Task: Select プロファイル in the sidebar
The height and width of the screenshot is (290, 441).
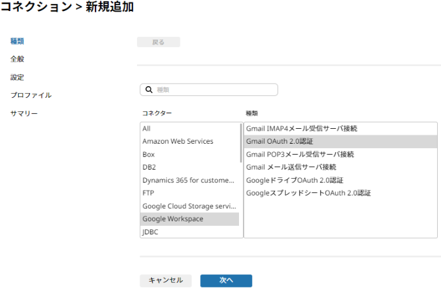Action: (x=31, y=95)
